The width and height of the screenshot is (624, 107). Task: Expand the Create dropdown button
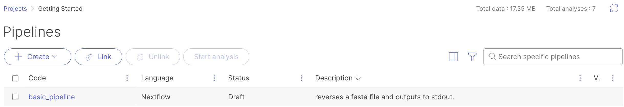point(37,57)
